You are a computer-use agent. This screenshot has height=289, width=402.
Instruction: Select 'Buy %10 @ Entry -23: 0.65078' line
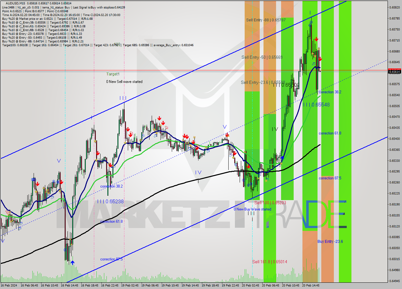pyautogui.click(x=42, y=34)
